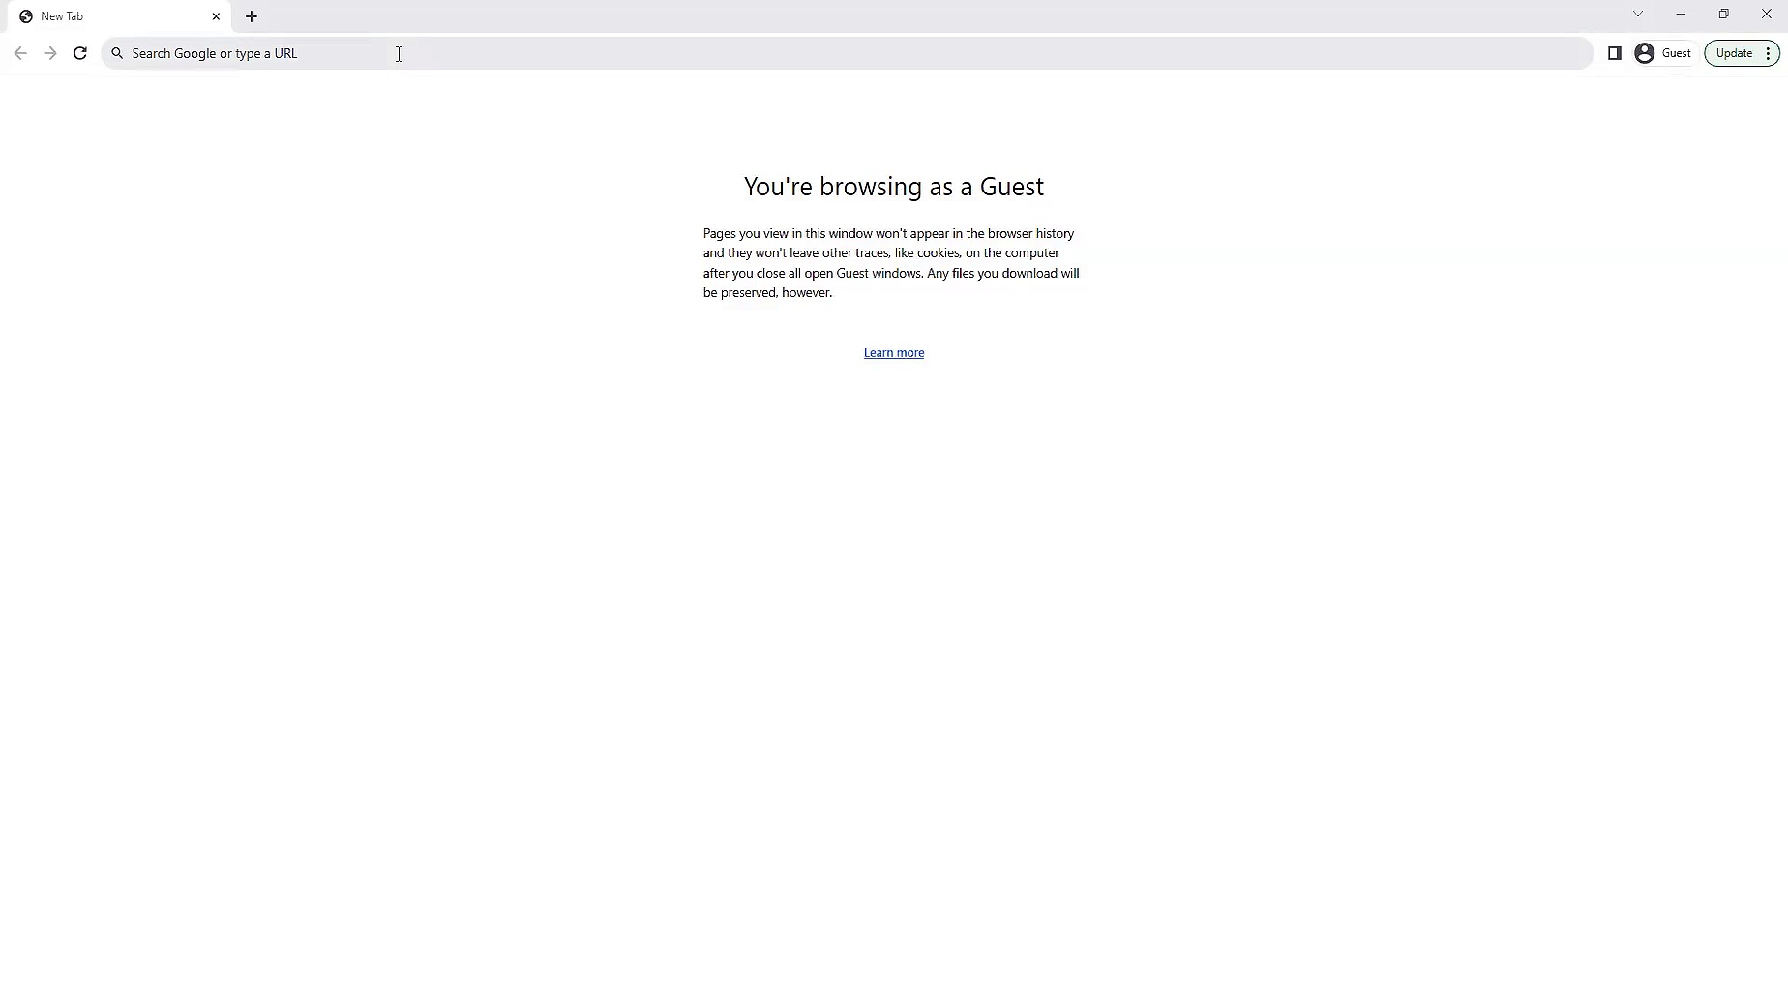This screenshot has width=1788, height=1006.
Task: Click the search magnifier icon in the address bar
Action: [x=117, y=53]
